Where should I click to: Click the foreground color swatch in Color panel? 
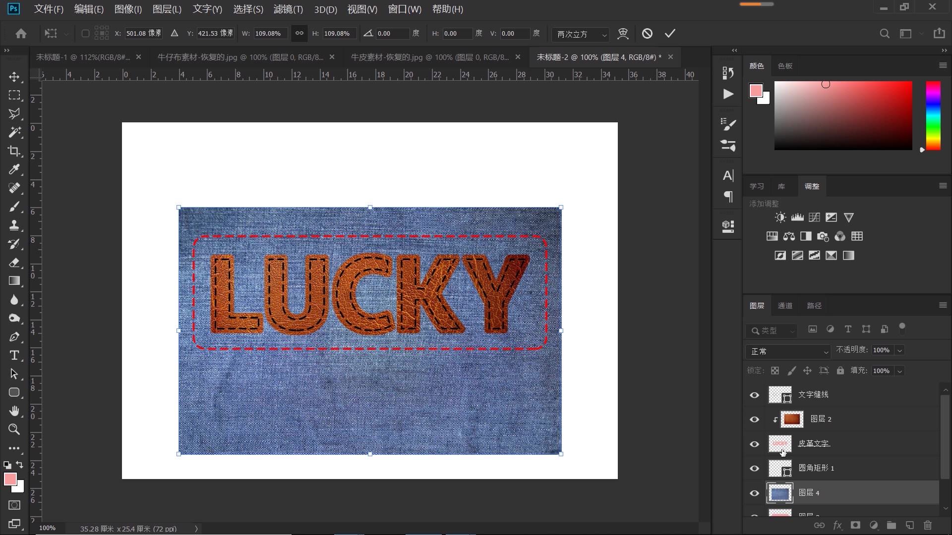(x=756, y=91)
